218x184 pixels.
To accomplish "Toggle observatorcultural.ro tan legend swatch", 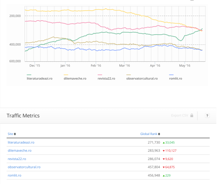I will point(129,75).
